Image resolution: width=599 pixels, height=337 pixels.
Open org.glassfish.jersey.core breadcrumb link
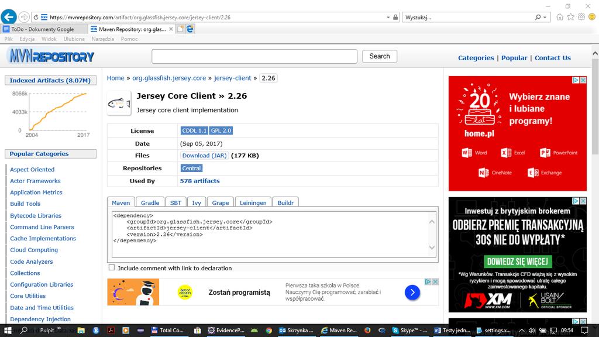point(169,78)
